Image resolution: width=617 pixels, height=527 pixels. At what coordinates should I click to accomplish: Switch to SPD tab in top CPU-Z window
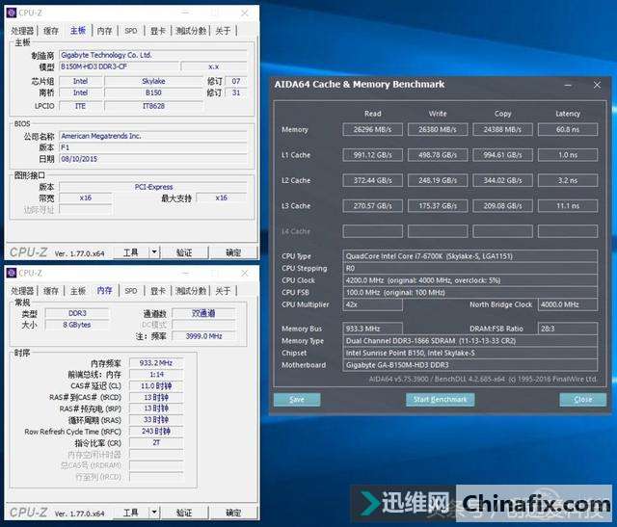131,31
